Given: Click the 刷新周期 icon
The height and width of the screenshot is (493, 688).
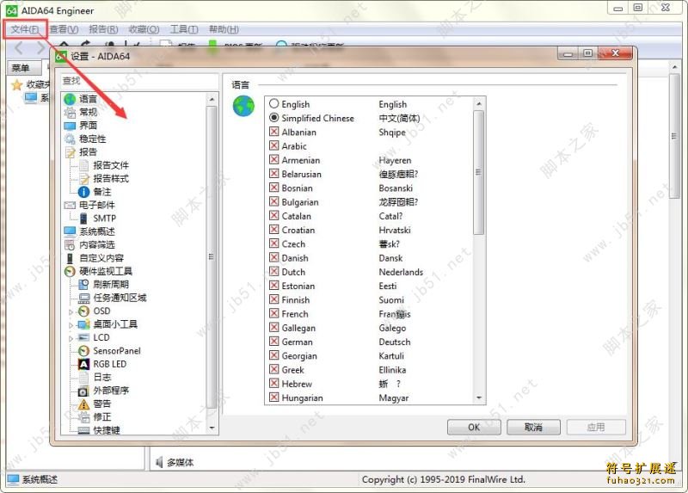Looking at the screenshot, I should coord(83,285).
